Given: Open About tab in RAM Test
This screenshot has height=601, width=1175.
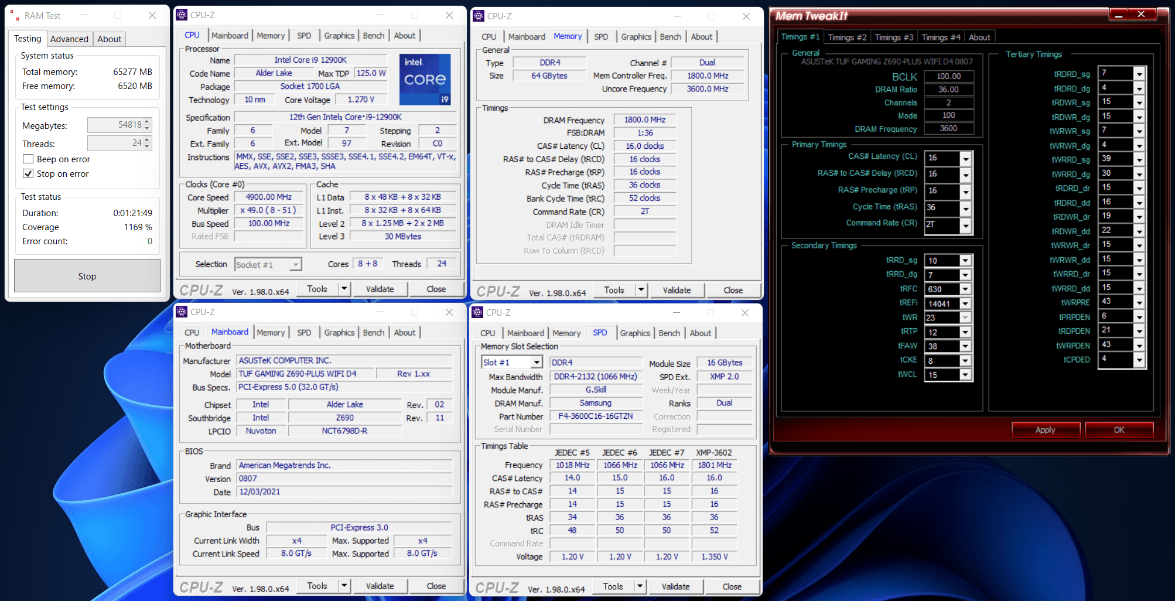Looking at the screenshot, I should pos(110,39).
